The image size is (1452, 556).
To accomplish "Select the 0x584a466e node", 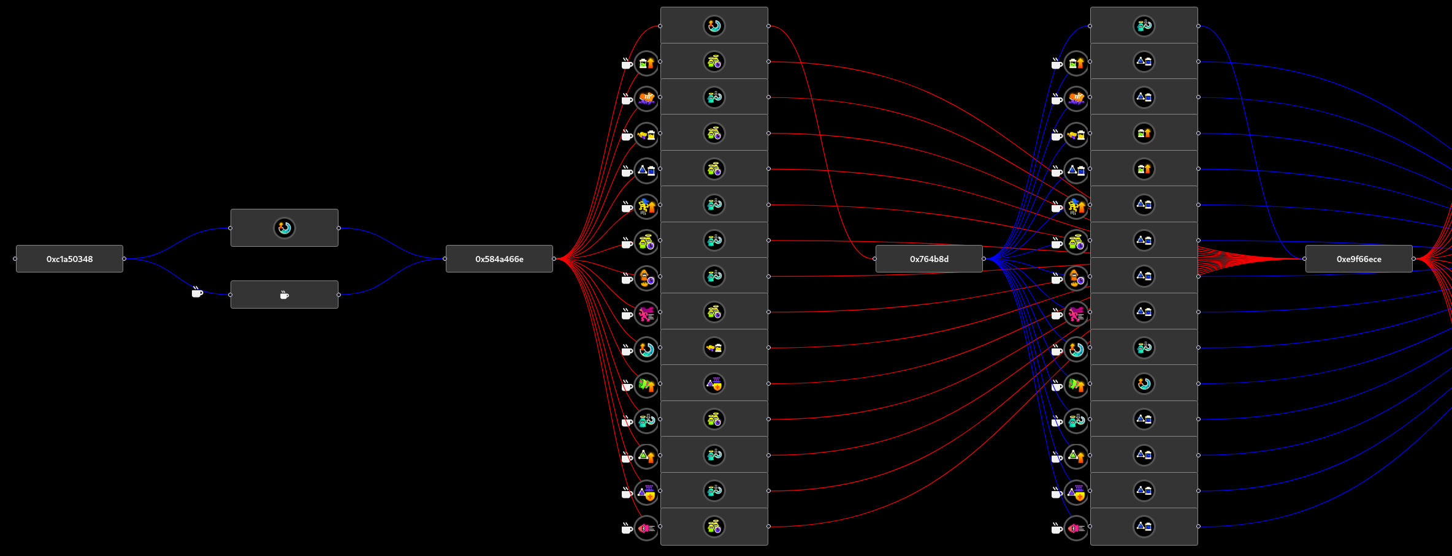I will (499, 258).
